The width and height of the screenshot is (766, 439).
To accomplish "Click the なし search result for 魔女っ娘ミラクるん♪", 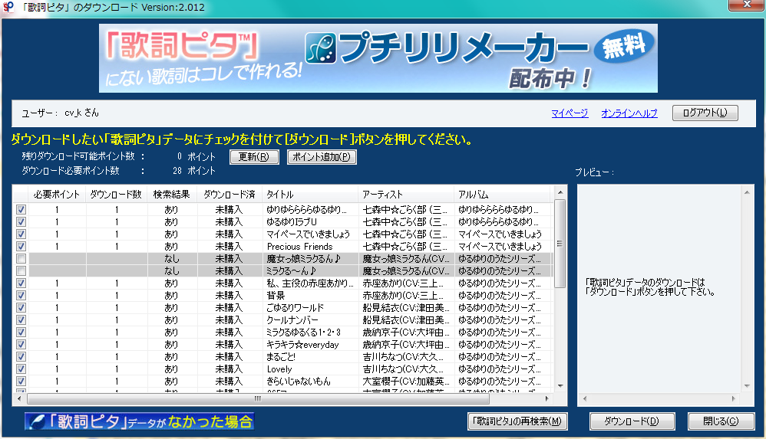I will (171, 258).
